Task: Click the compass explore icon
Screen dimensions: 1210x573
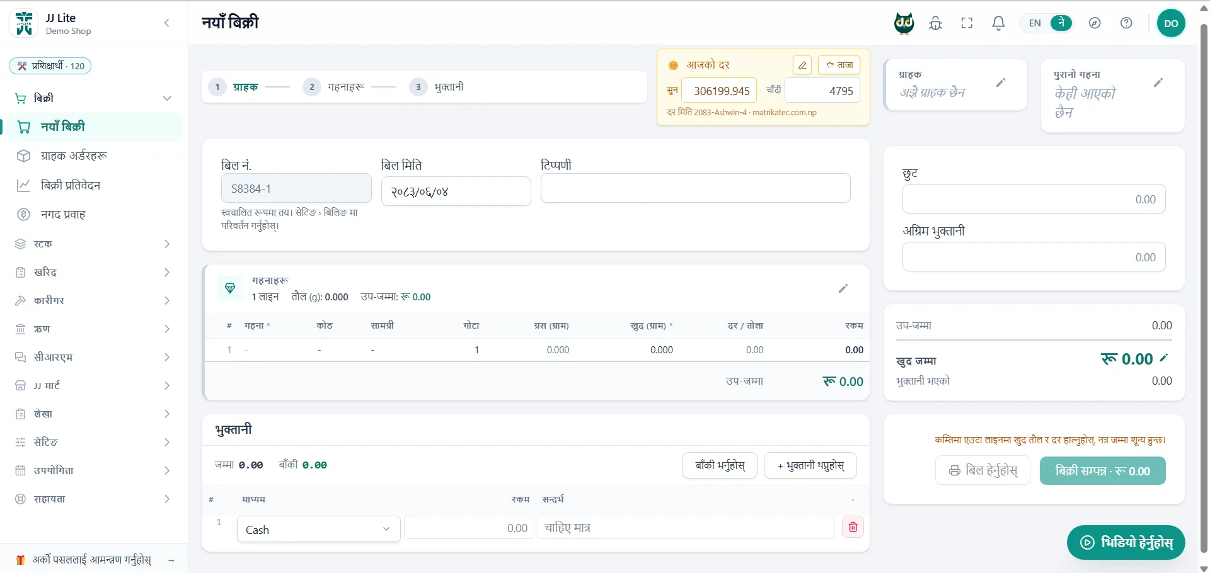Action: 1095,23
